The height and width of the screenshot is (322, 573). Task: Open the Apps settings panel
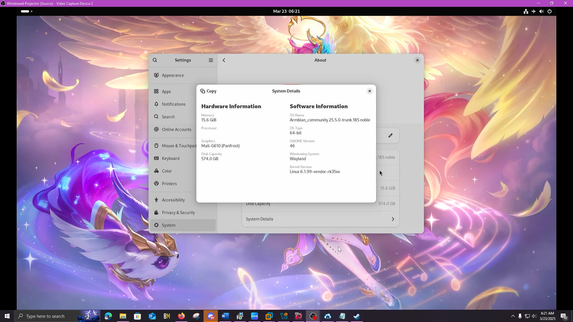166,92
